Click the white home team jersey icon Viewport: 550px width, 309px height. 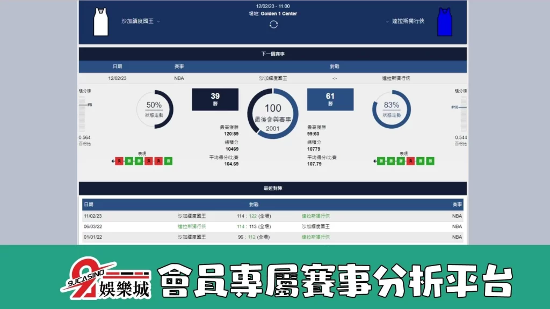[101, 22]
